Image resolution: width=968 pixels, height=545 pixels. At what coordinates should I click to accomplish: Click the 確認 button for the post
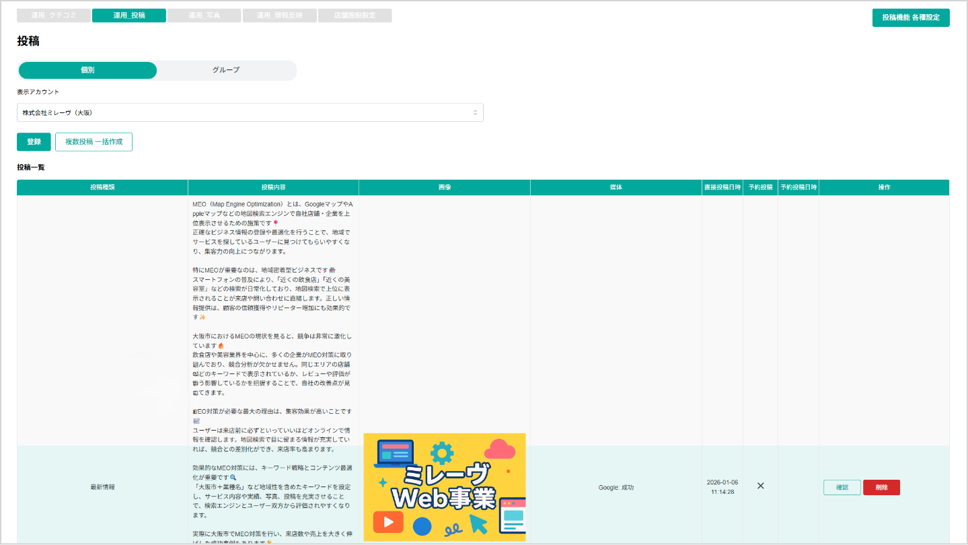[842, 487]
